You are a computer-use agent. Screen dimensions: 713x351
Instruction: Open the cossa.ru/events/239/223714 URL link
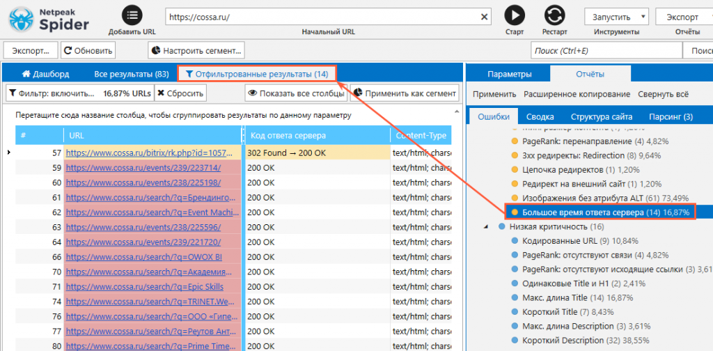pyautogui.click(x=152, y=168)
